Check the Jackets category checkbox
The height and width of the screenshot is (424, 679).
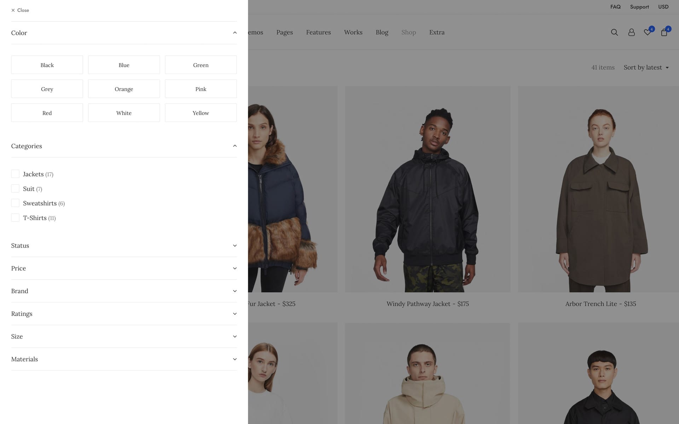[x=15, y=174]
